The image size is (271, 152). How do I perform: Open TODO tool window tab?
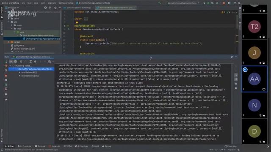tap(68, 146)
